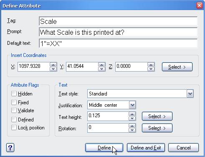Select insert coordinates using Select button
This screenshot has width=205, height=157.
(177, 67)
